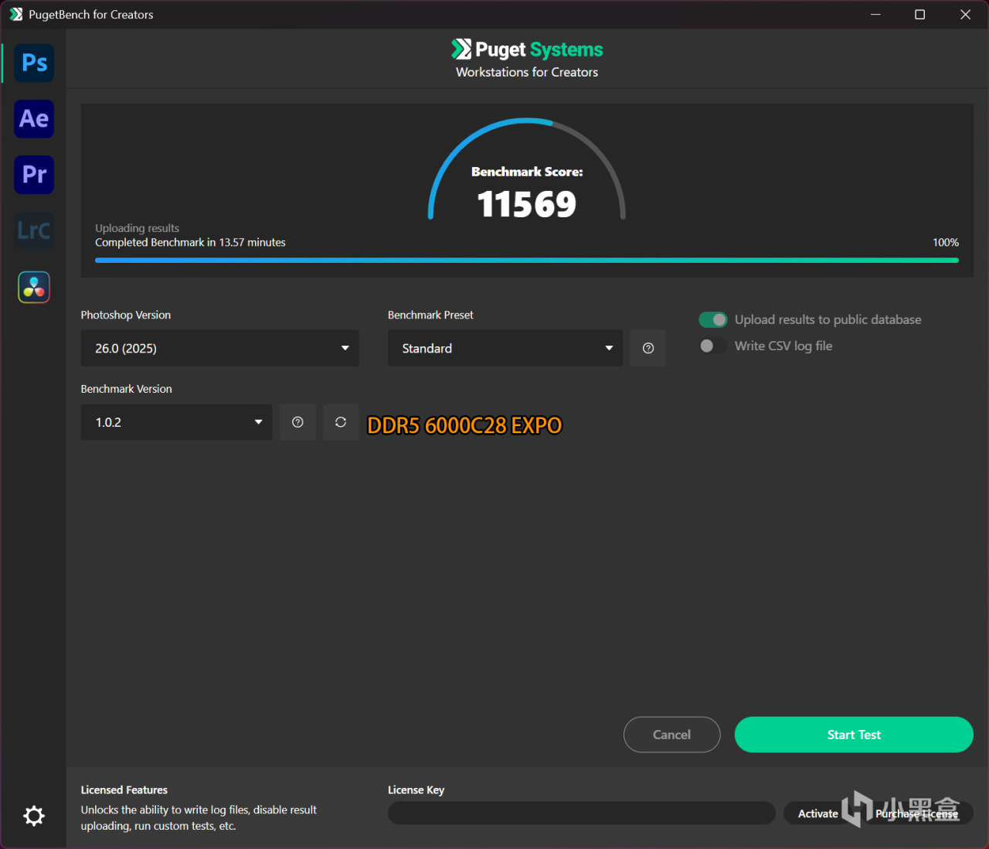
Task: Enable the Write CSV log file switch
Action: point(712,346)
